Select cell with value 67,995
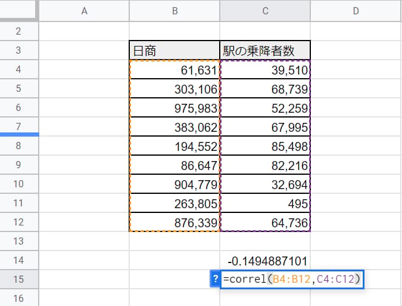Viewport: 402px width, 306px height. [x=265, y=126]
